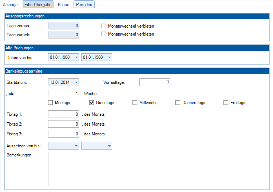Viewport: 273px width, 192px height.
Task: Switch to the Anzeige tab
Action: tap(10, 5)
